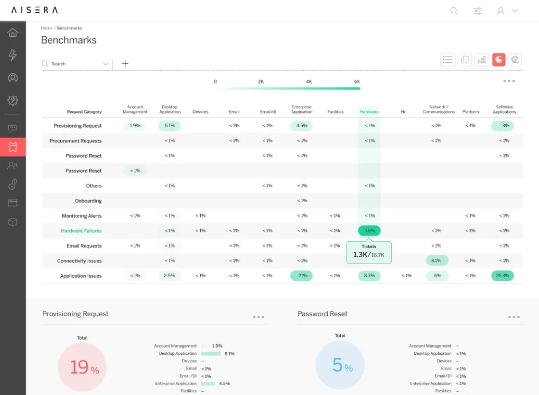Open the Home icon in sidebar

pyautogui.click(x=13, y=33)
